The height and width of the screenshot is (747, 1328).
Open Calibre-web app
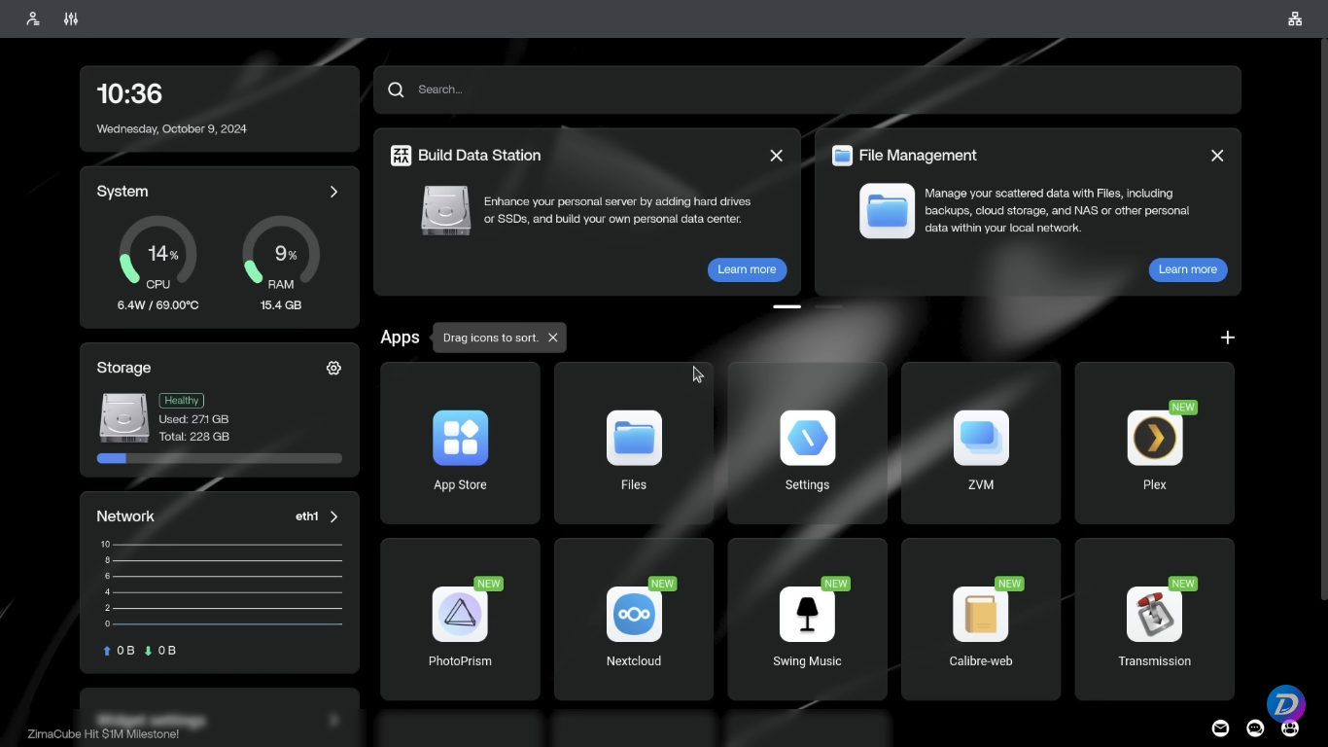[980, 615]
